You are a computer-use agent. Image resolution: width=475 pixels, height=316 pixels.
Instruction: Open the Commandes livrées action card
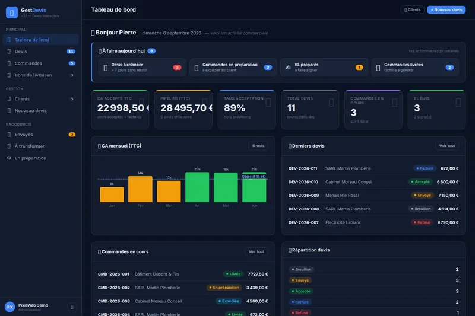point(415,67)
